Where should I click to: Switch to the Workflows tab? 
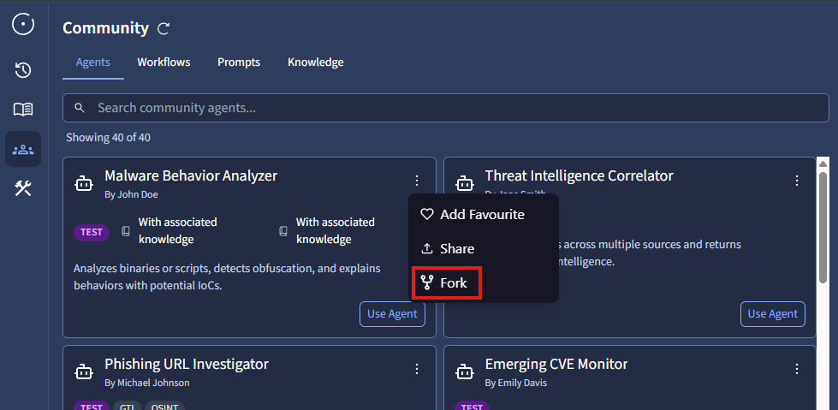click(x=163, y=62)
